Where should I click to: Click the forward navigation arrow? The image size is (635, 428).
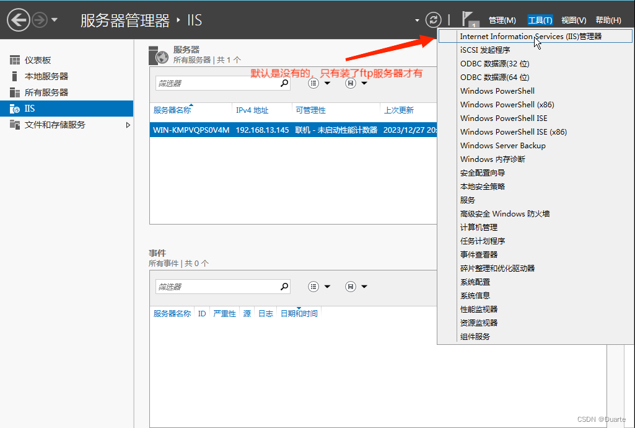(40, 20)
